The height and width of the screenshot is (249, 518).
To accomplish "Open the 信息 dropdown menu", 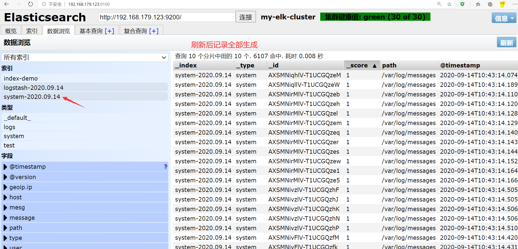I will (504, 18).
